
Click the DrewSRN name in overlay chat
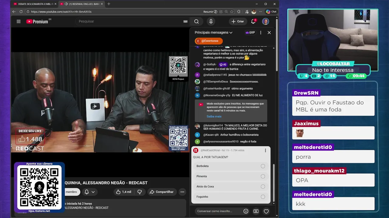[x=306, y=93]
